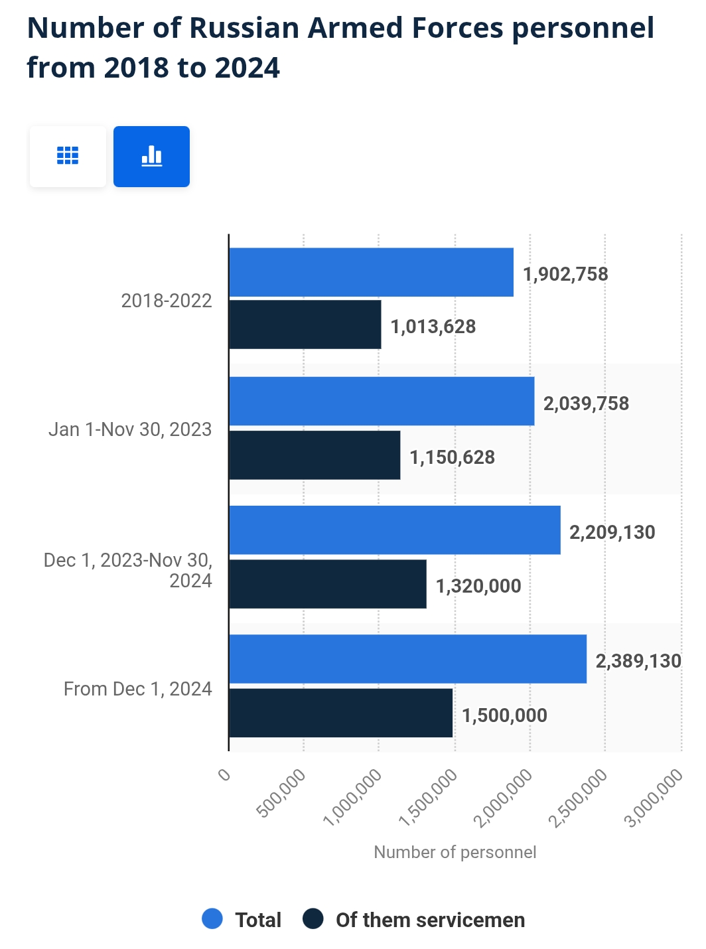Toggle the Total legend entry

point(242,920)
